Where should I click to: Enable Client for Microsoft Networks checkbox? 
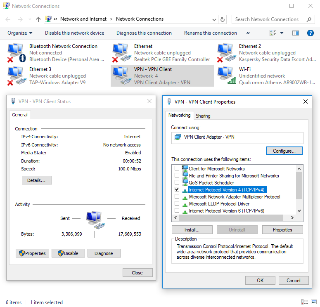click(x=177, y=168)
